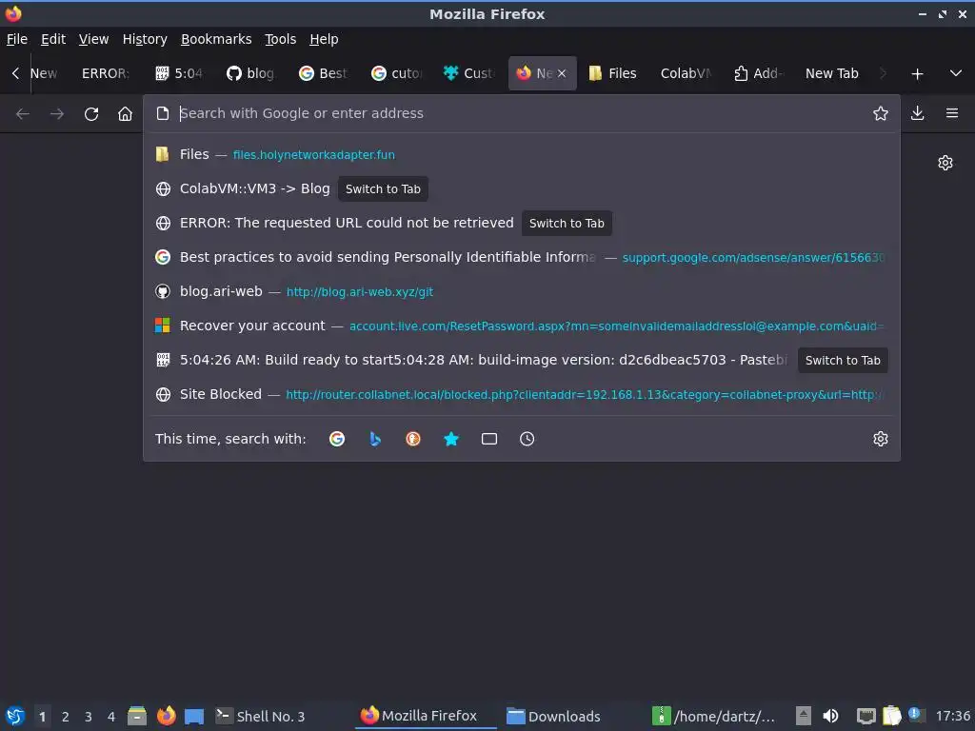Viewport: 975px width, 731px height.
Task: Switch to the ColabVM tab
Action: (x=686, y=73)
